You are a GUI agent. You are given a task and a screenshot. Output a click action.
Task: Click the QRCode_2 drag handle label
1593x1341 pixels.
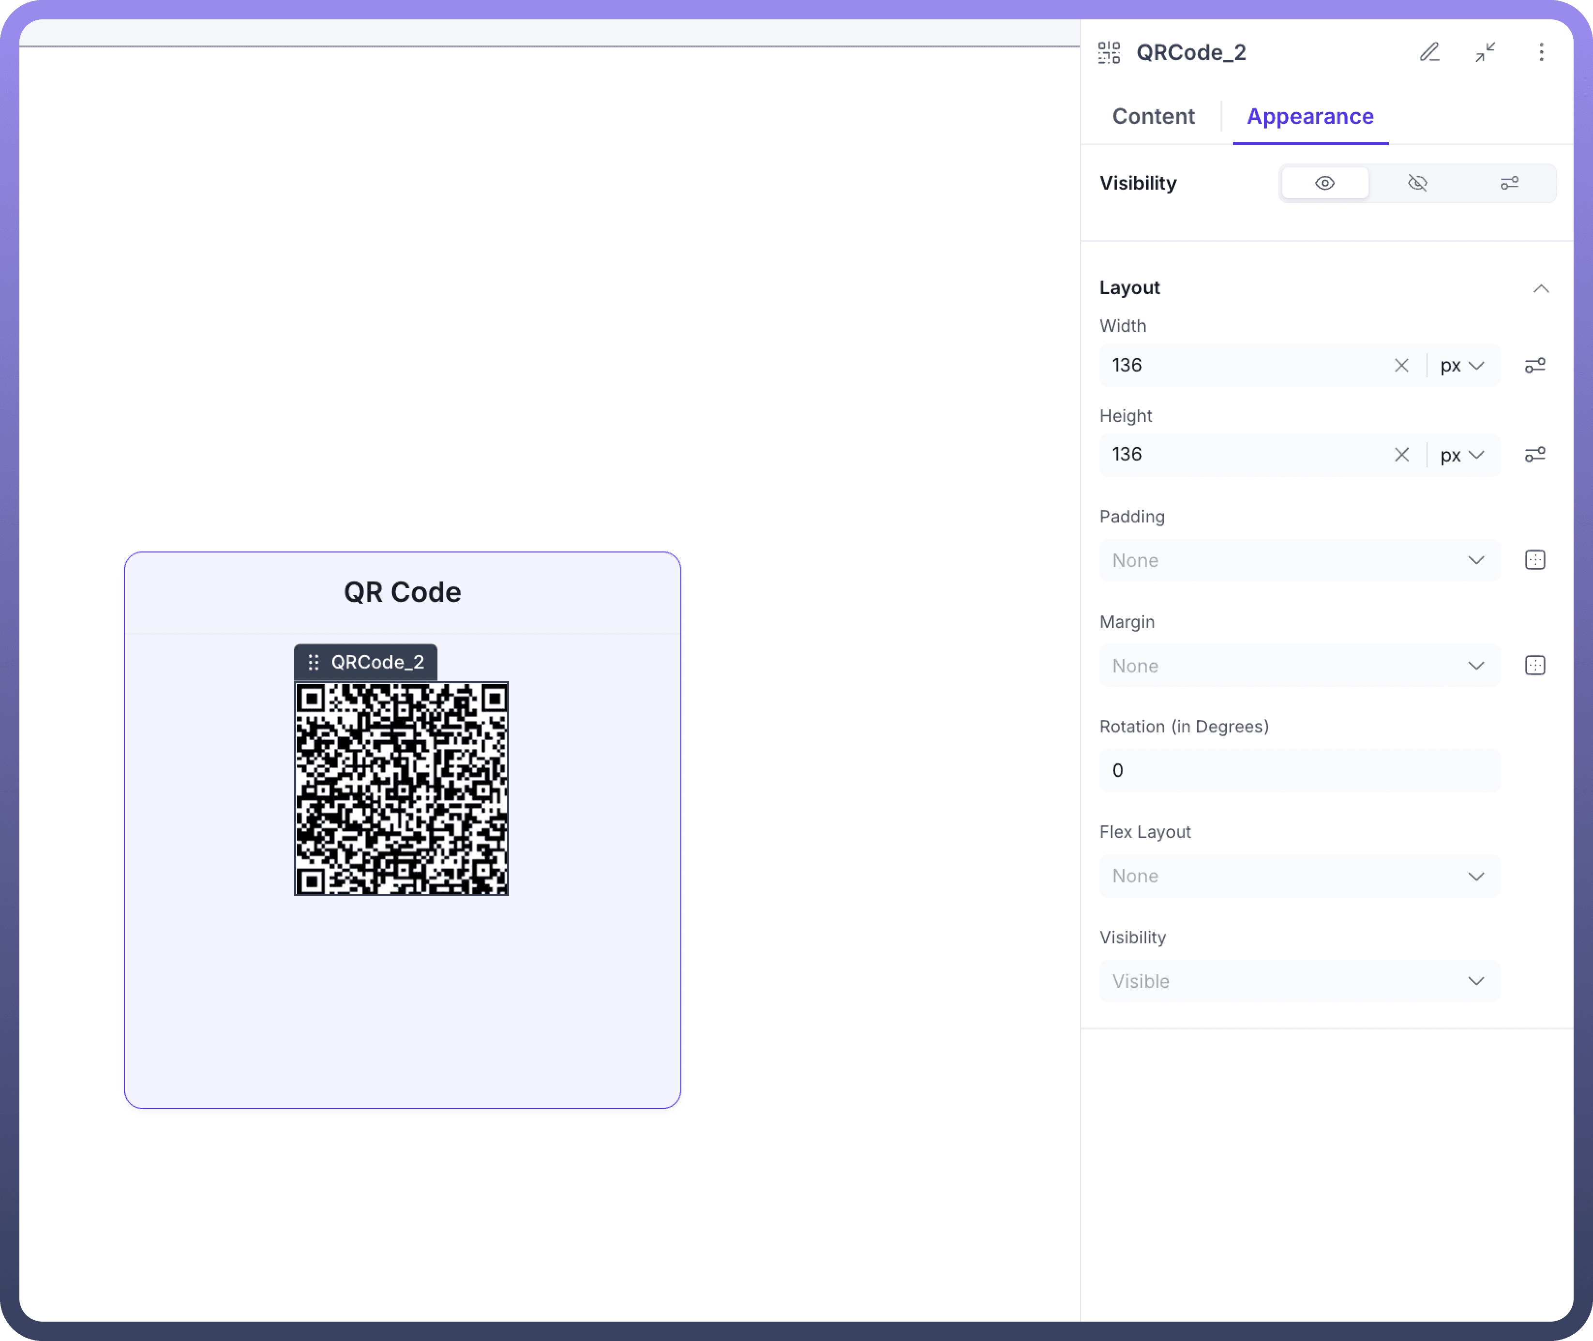tap(366, 662)
